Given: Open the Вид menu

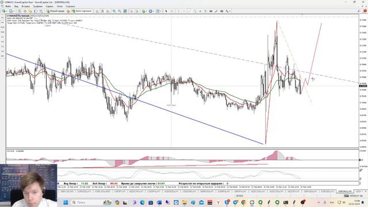Looking at the screenshot, I should click(x=17, y=6).
